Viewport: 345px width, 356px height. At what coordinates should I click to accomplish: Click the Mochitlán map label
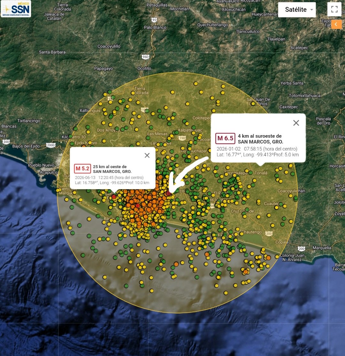point(179,9)
